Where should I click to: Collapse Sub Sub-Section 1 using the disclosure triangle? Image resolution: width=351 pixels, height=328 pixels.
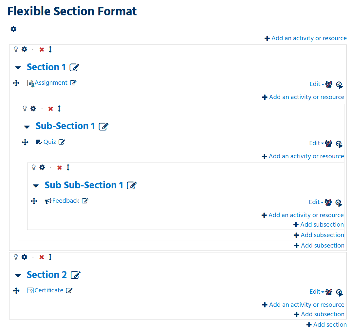coord(36,185)
